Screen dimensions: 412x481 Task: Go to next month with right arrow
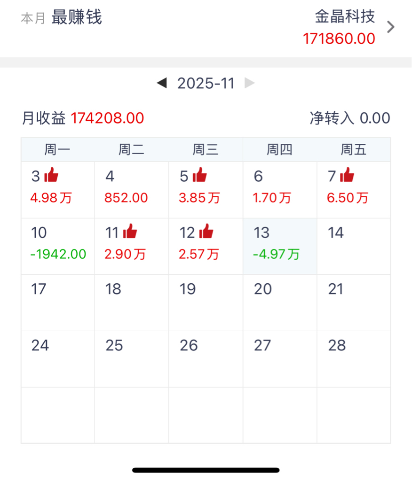(250, 84)
